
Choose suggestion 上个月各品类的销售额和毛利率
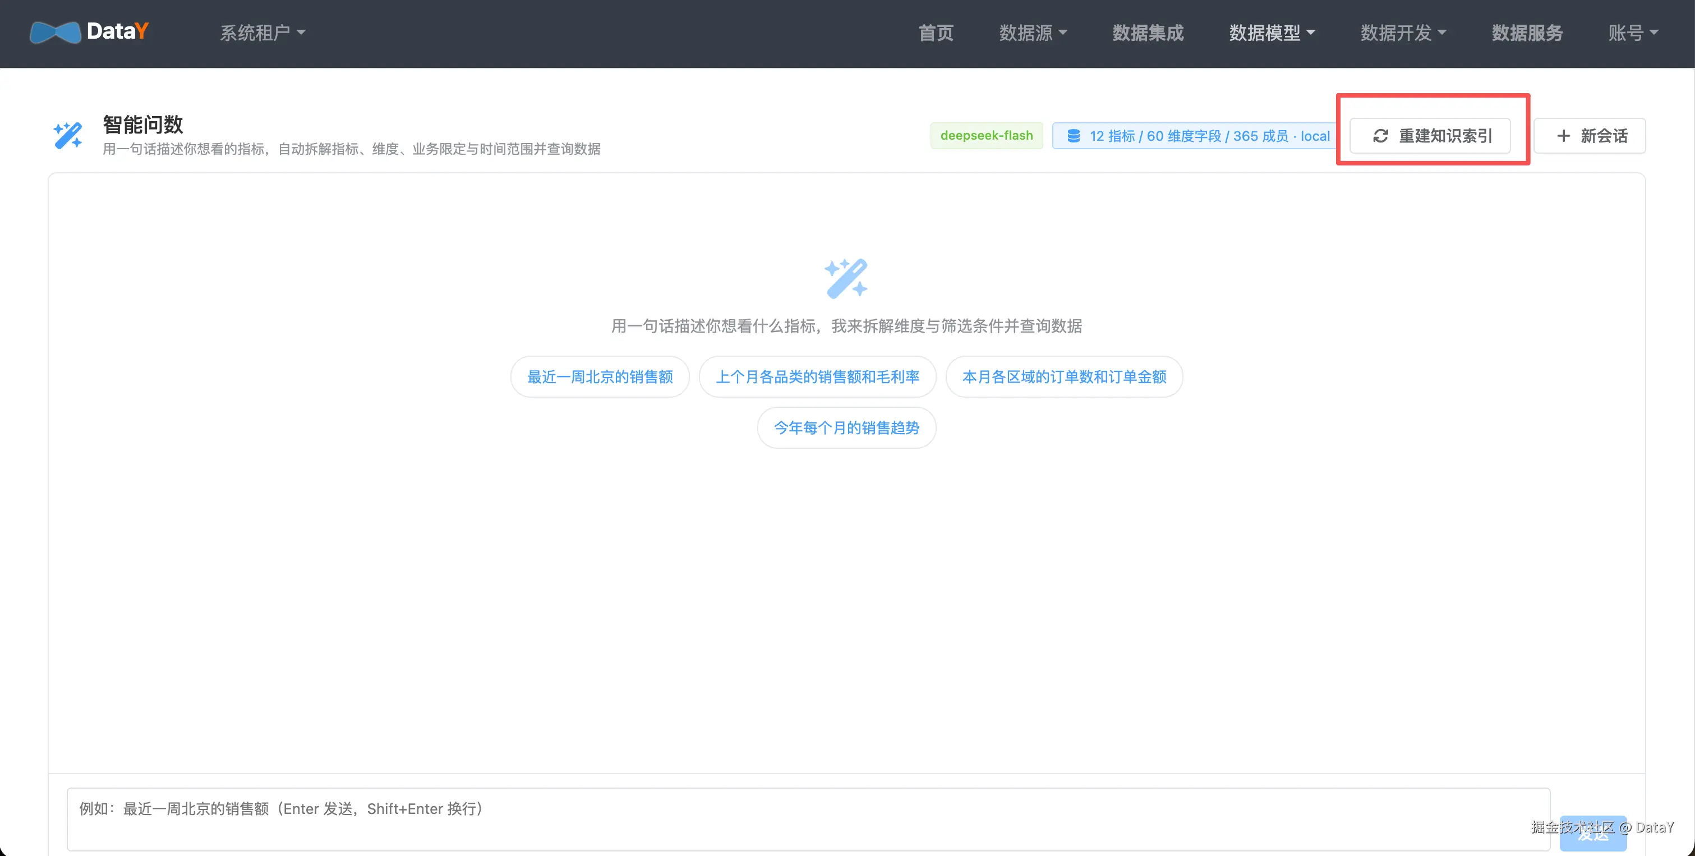coord(817,376)
